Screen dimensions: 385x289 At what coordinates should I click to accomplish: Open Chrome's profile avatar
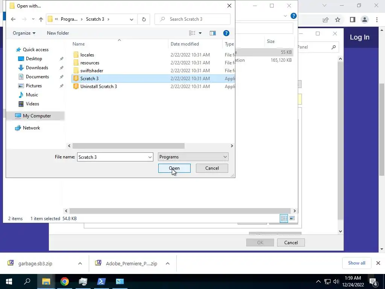[x=365, y=20]
